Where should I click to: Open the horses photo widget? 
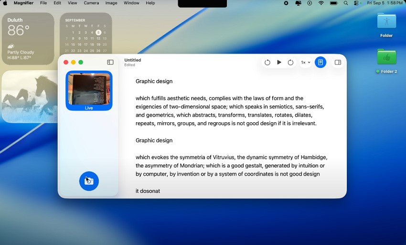tap(30, 96)
